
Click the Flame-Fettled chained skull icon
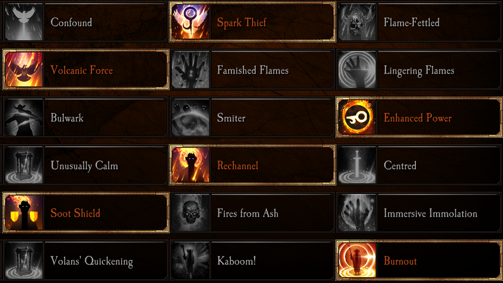(x=357, y=22)
